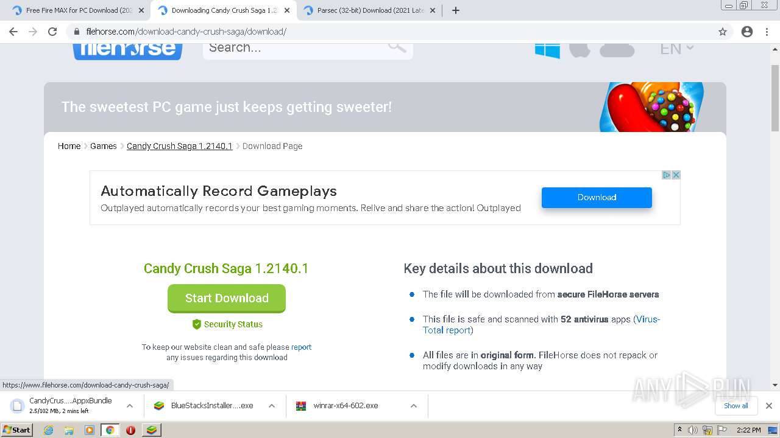Viewport: 780px width, 438px height.
Task: Bookmark this page with the star icon
Action: 723,32
